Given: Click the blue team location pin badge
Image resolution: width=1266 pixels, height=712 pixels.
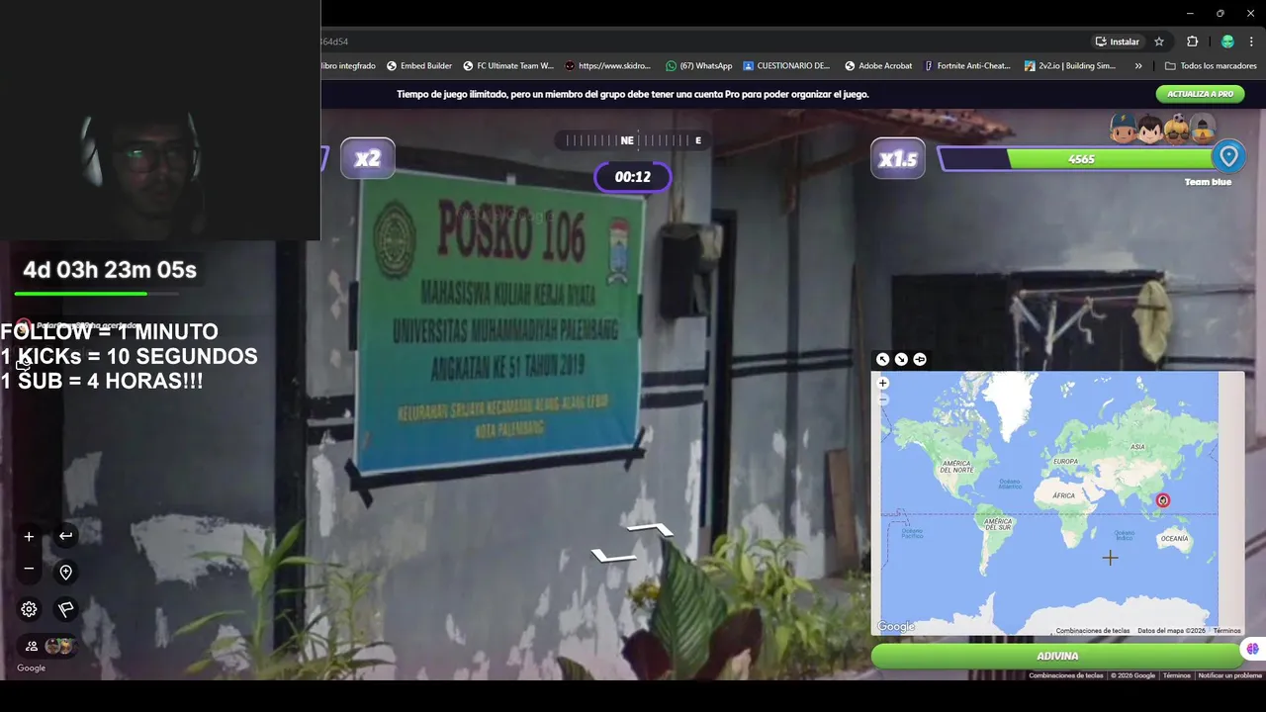Looking at the screenshot, I should pos(1228,156).
